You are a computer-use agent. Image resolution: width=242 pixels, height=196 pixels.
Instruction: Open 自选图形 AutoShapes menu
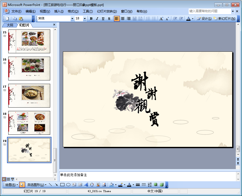[x=37, y=185]
